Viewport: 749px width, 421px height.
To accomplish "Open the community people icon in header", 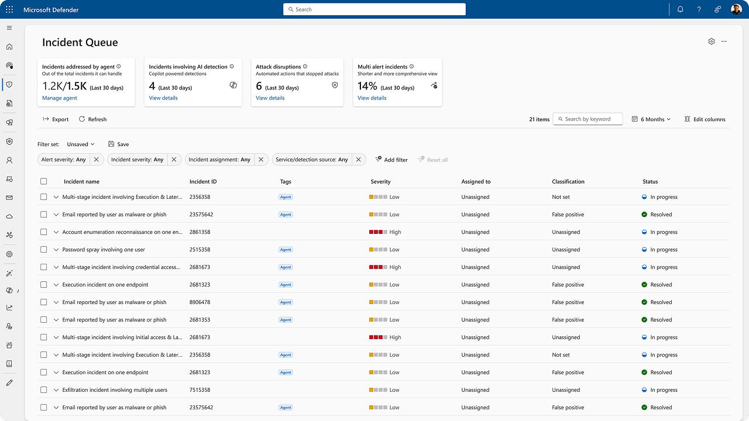I will pyautogui.click(x=717, y=9).
